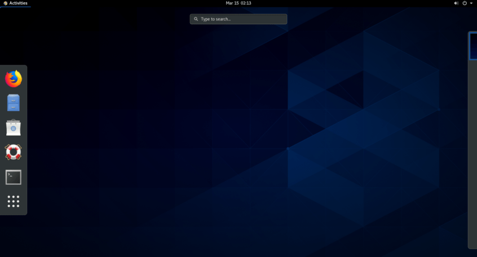Open the Help lifebuoy icon

pyautogui.click(x=14, y=152)
